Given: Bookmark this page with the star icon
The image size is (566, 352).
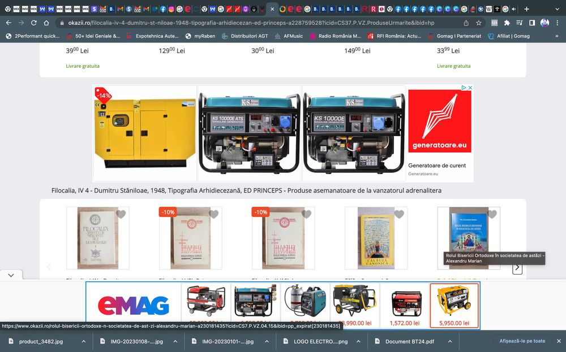Looking at the screenshot, I should pos(479,23).
